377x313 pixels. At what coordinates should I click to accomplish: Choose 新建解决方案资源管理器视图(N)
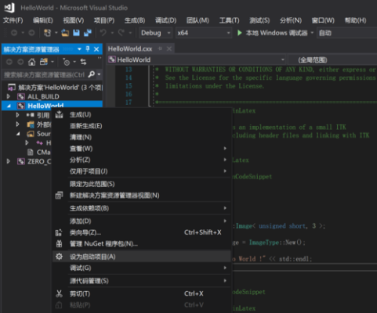tap(141, 196)
